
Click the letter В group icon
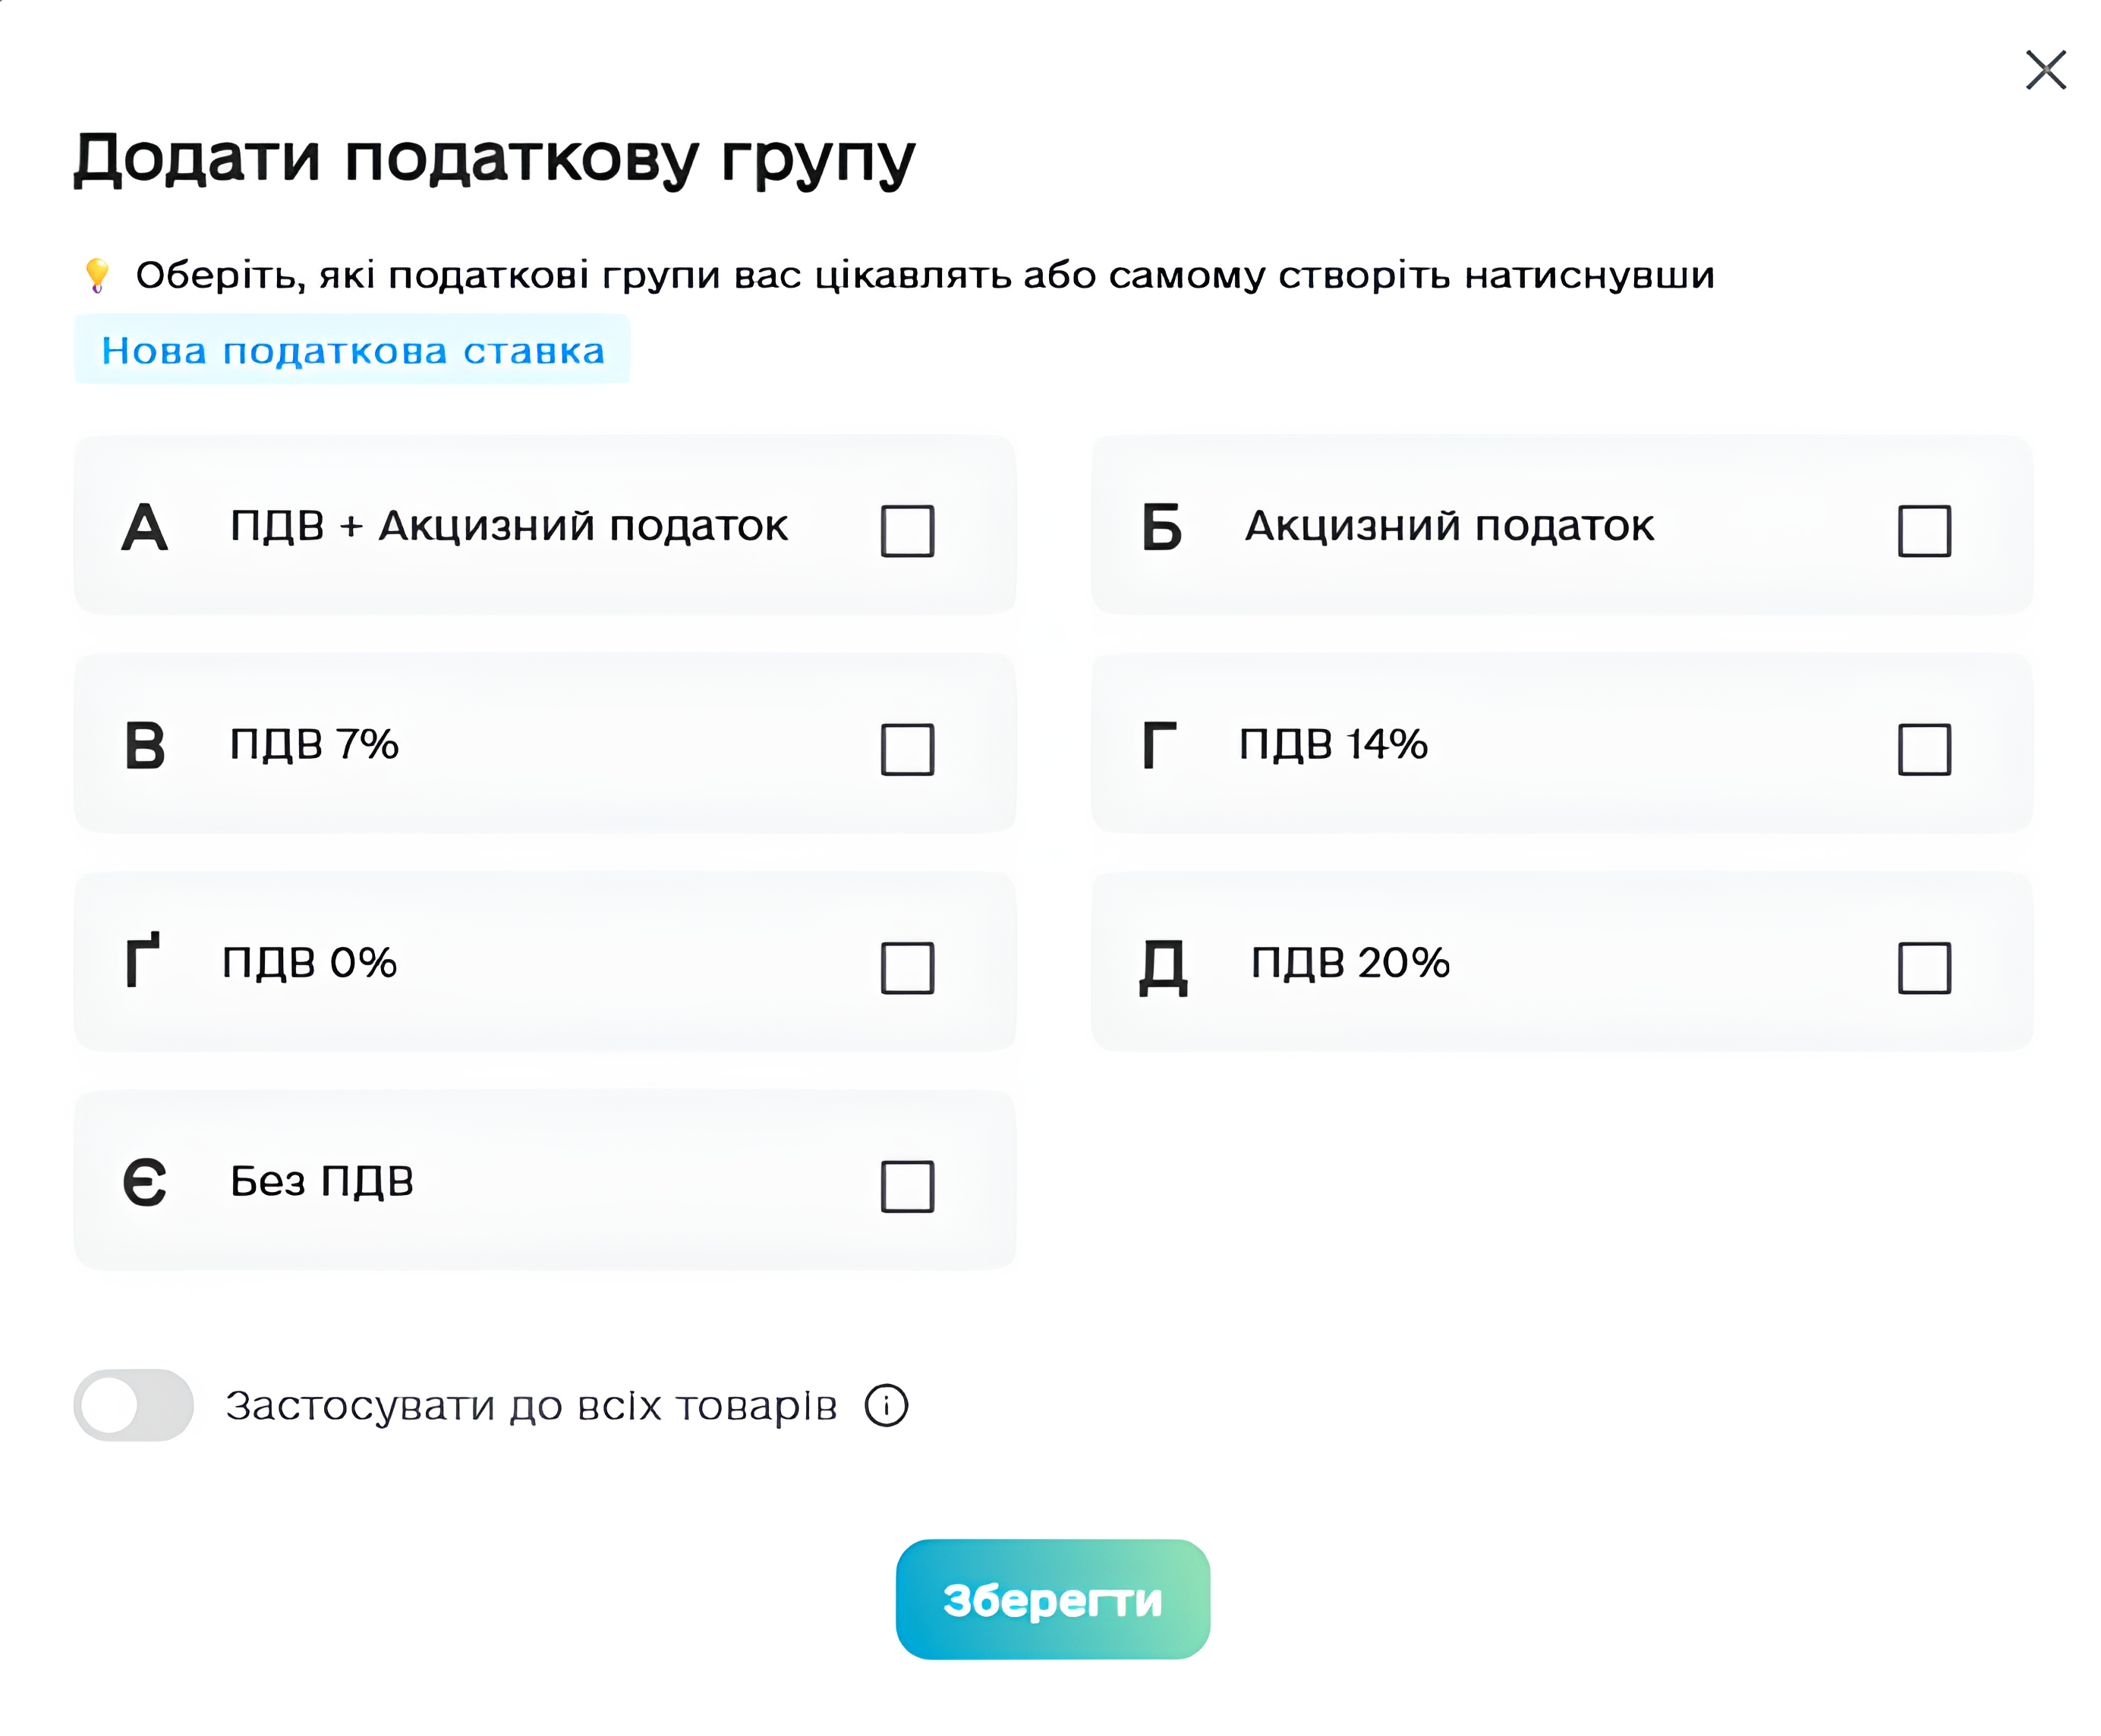(145, 746)
